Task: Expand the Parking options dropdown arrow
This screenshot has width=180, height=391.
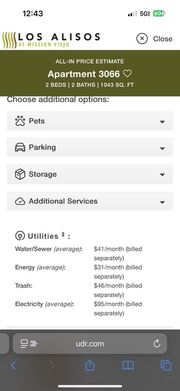Action: 162,149
